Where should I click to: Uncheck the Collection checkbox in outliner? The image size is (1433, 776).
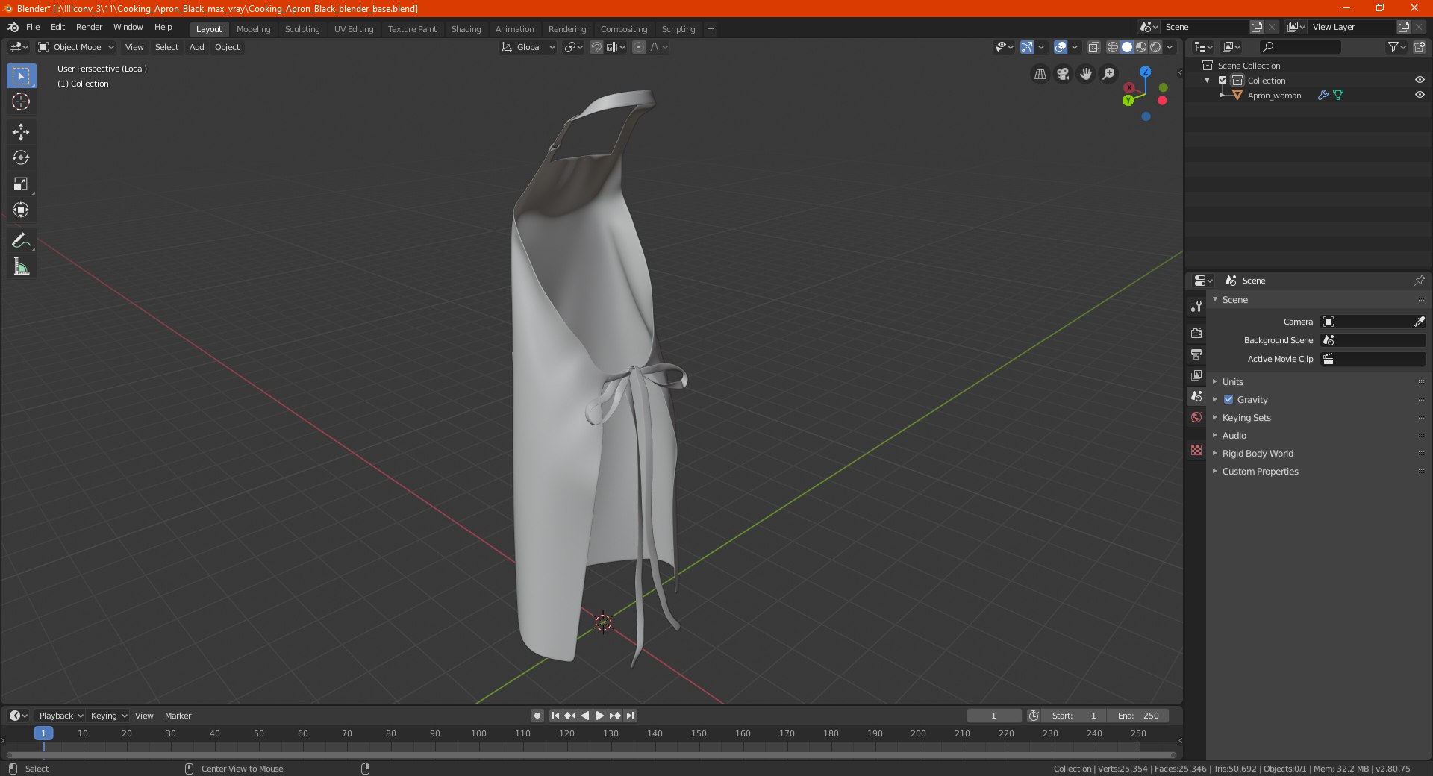pyautogui.click(x=1223, y=80)
